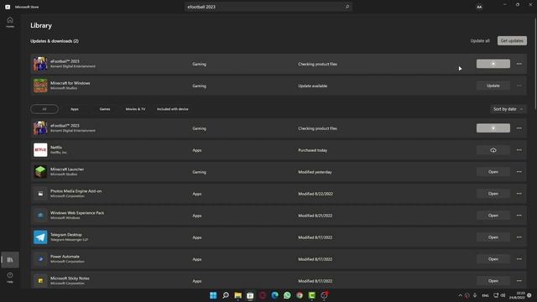Open Telegram Desktop with Open button
537x302 pixels.
coord(493,237)
